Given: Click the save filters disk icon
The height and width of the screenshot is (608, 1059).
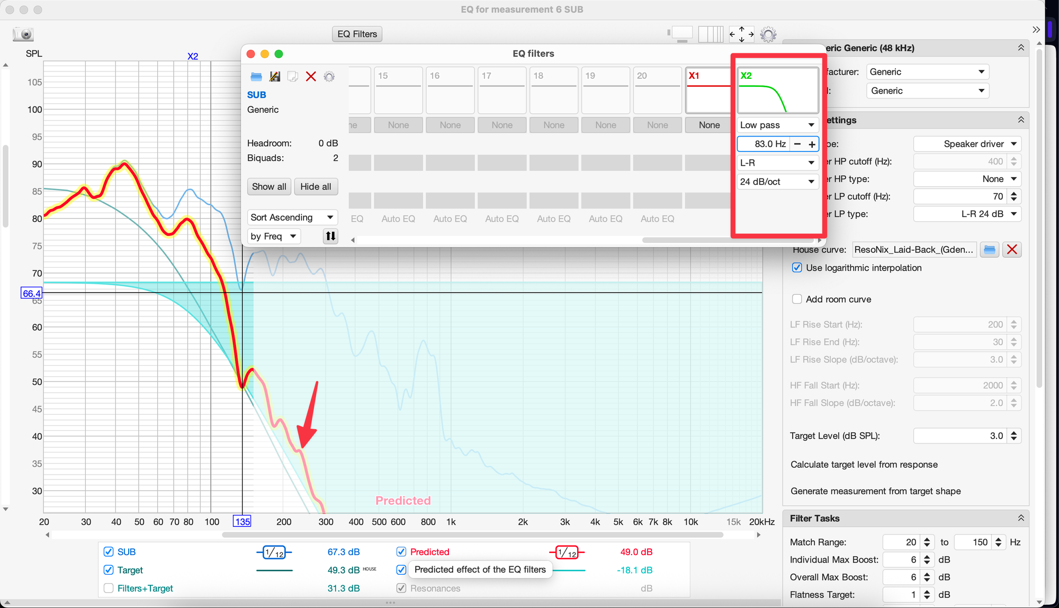Looking at the screenshot, I should tap(274, 77).
